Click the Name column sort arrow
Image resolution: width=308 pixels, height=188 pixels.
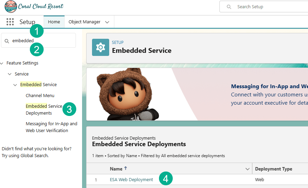click(x=126, y=168)
